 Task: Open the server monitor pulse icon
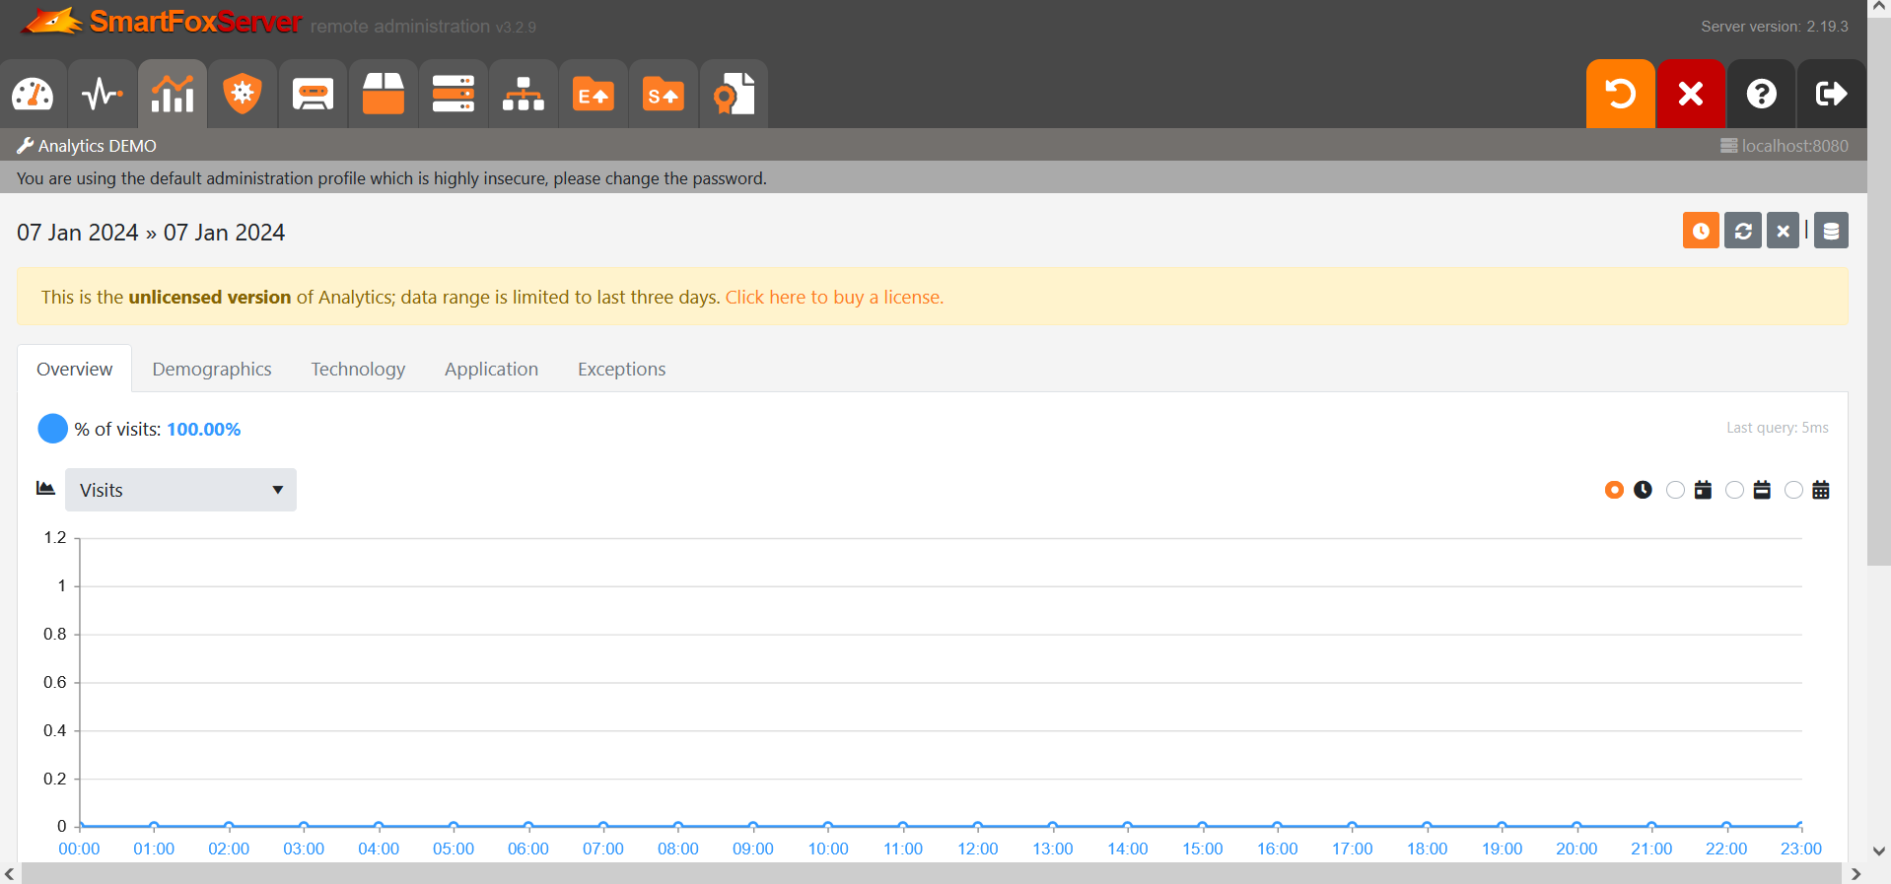point(103,95)
